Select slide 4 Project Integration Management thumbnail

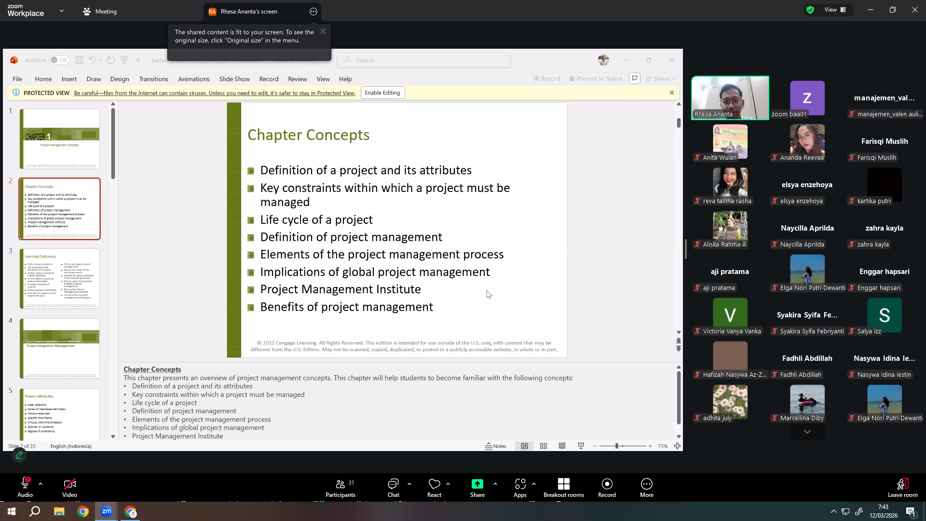point(60,348)
